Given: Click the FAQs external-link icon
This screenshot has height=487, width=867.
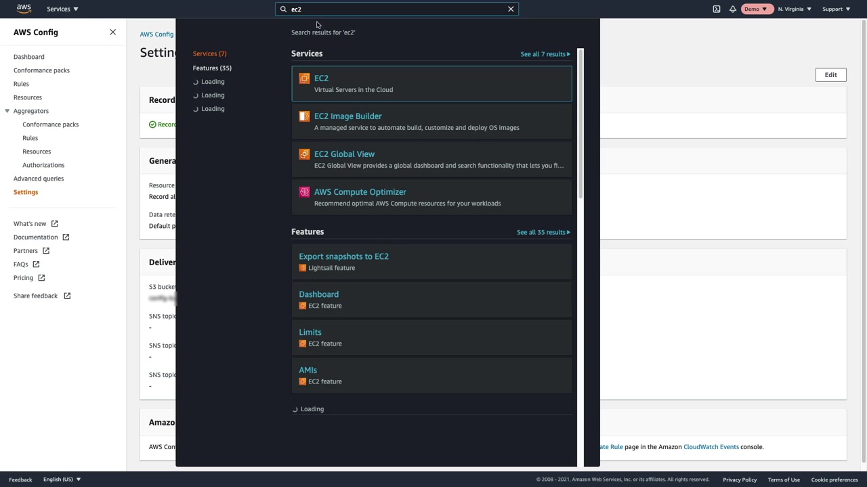Looking at the screenshot, I should (36, 264).
